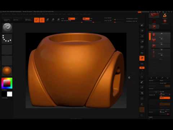Image resolution: width=173 pixels, height=130 pixels.
Task: Toggle the orange Zadd button
Action: point(86,19)
